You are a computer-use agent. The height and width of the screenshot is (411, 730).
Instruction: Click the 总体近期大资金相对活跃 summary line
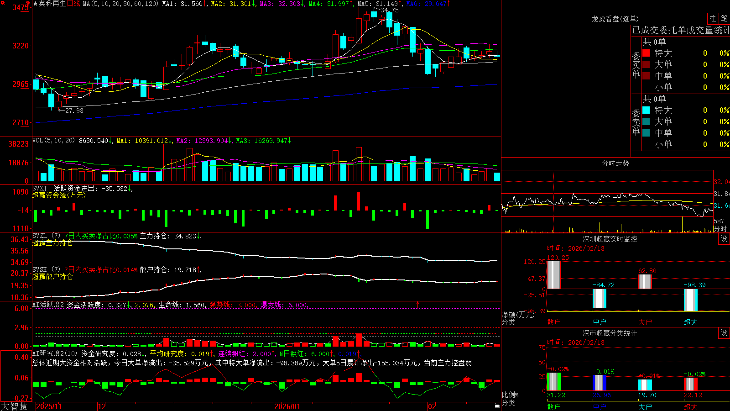(252, 363)
